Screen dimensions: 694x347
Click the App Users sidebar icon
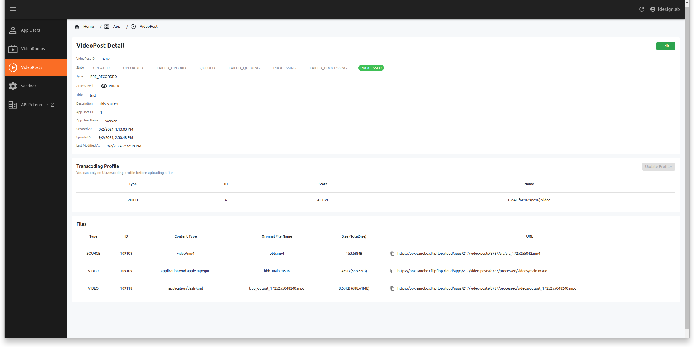(x=12, y=30)
